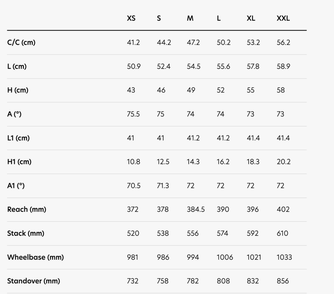
Task: Click the Standover value 856
Action: (283, 281)
